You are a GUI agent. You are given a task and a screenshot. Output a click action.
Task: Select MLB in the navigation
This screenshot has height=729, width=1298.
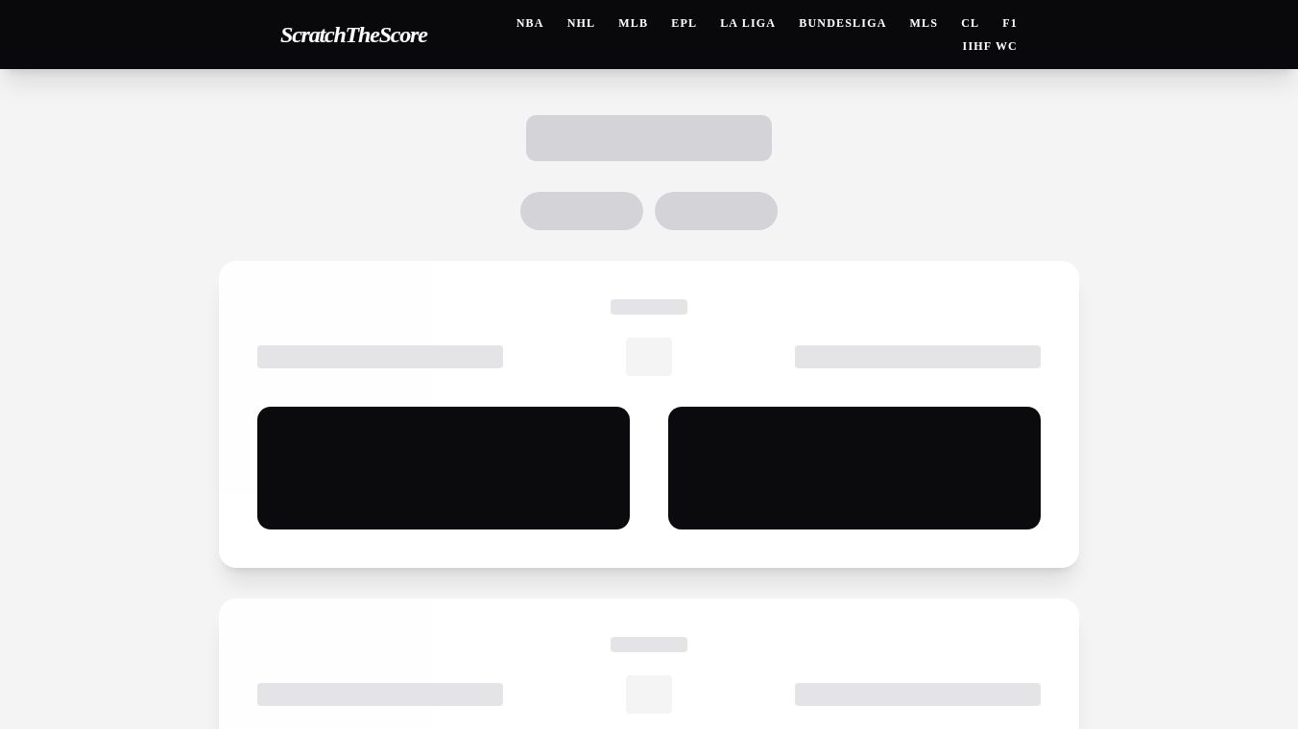point(633,23)
